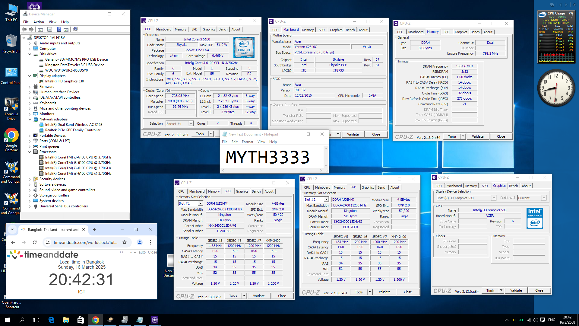Collapse the Network adapters node
This screenshot has height=326, width=579.
30,119
